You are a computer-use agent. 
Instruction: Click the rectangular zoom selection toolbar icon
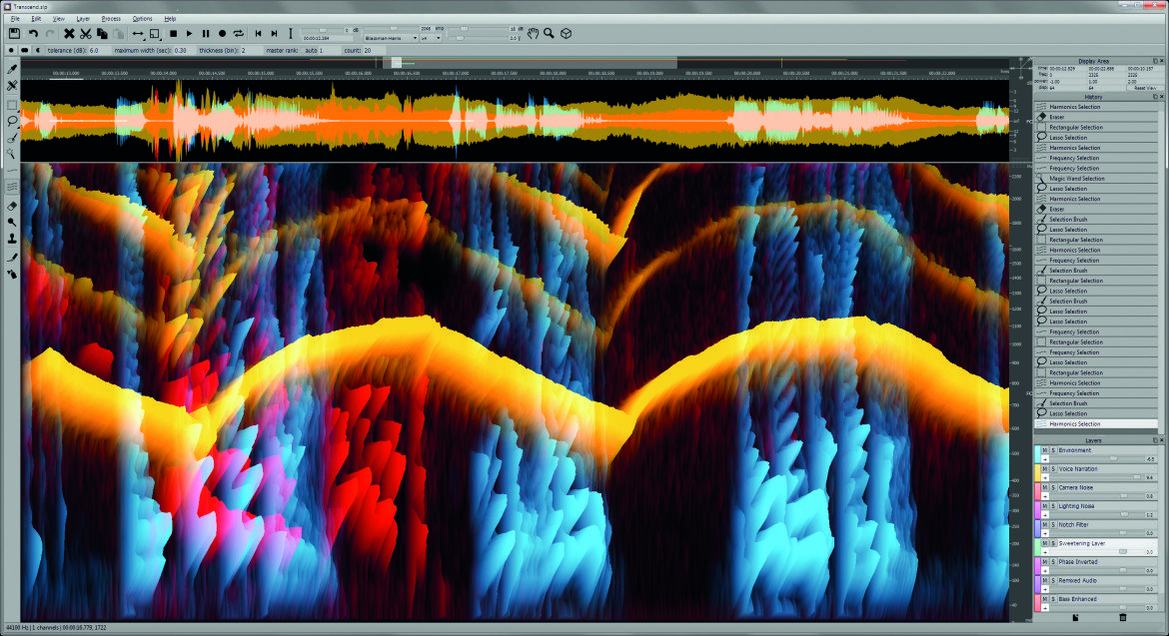click(x=154, y=34)
